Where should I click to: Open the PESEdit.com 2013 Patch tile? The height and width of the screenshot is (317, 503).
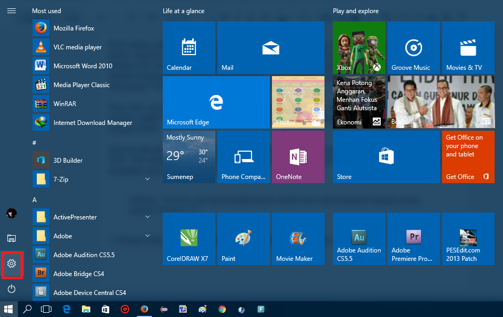468,239
